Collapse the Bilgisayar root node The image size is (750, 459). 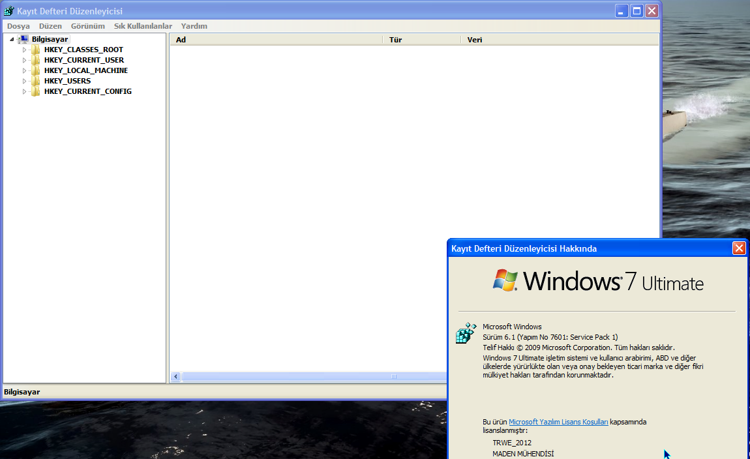click(12, 39)
